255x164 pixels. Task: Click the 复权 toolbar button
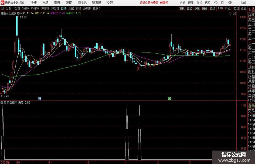(x=182, y=8)
